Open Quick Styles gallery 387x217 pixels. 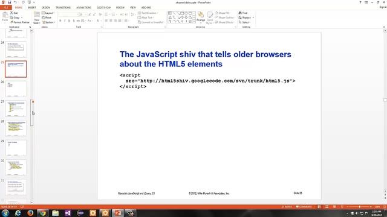coord(210,17)
